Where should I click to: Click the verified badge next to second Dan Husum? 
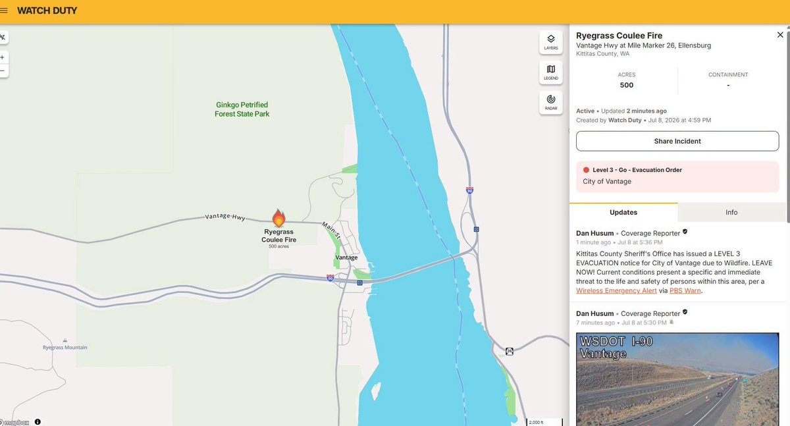tap(685, 313)
